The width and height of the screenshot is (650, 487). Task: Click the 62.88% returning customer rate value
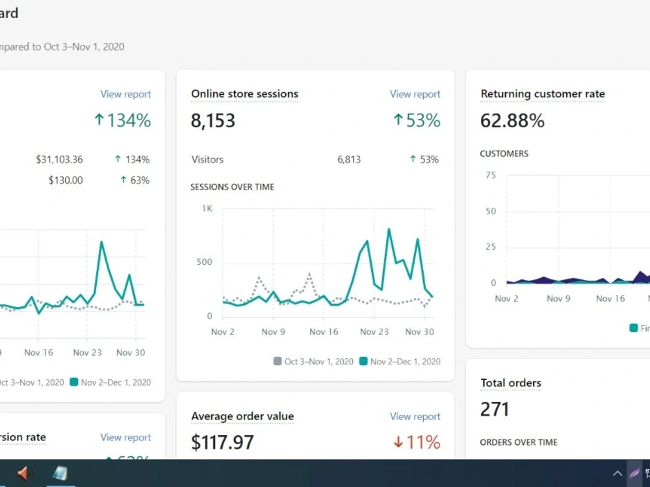pos(512,121)
